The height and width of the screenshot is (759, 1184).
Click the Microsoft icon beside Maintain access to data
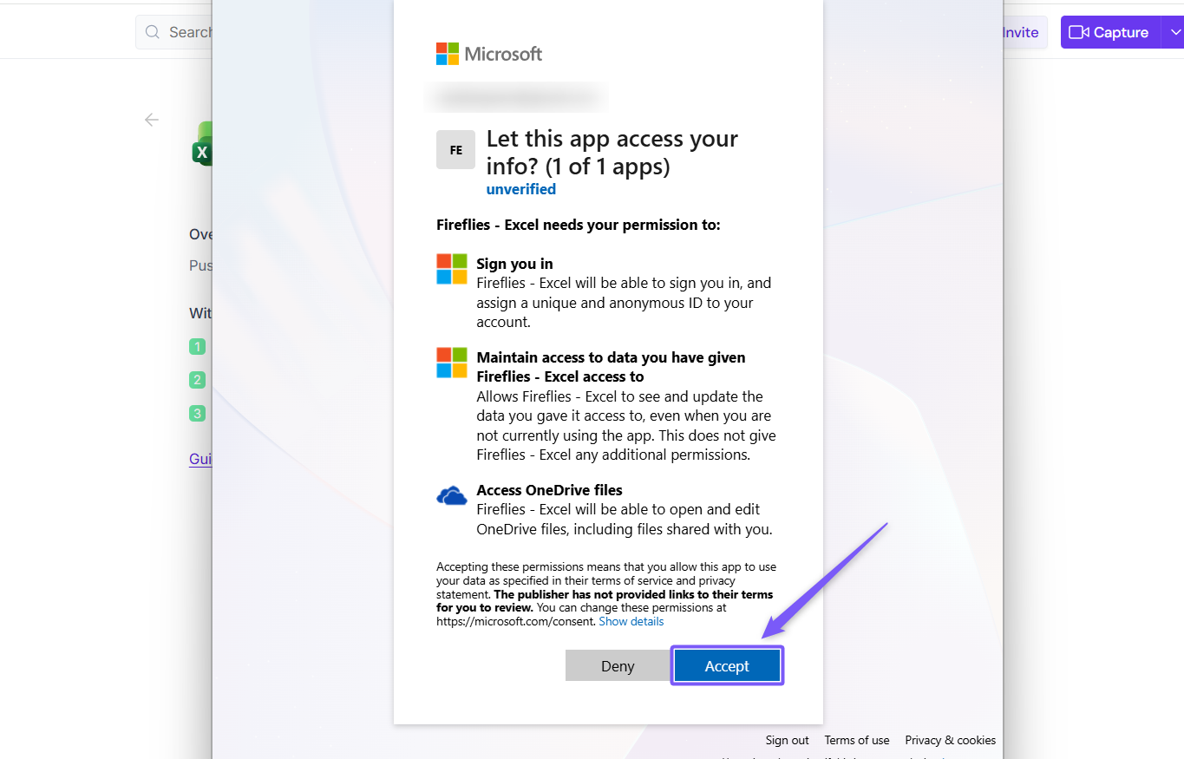(x=451, y=363)
